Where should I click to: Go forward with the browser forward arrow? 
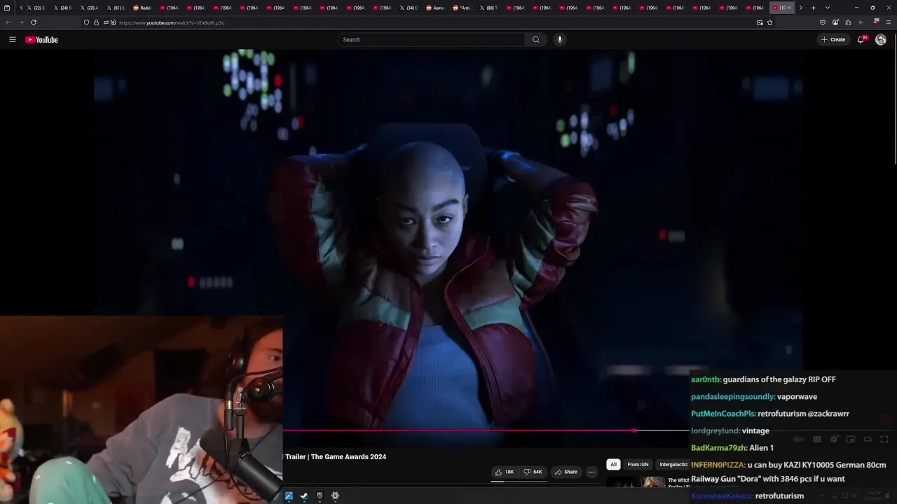tap(21, 22)
